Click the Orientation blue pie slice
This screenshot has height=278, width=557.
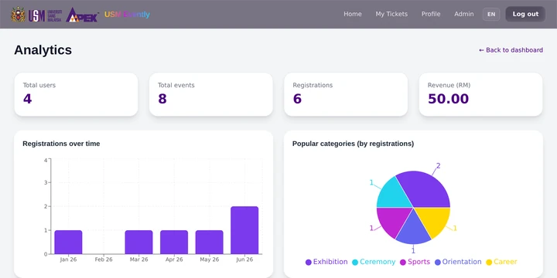pos(413,230)
